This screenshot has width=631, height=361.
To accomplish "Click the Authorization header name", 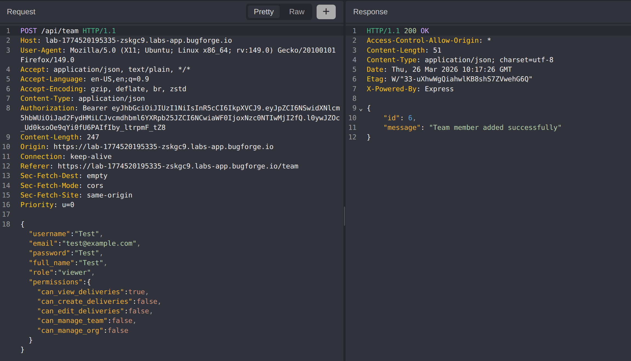I will pos(47,108).
